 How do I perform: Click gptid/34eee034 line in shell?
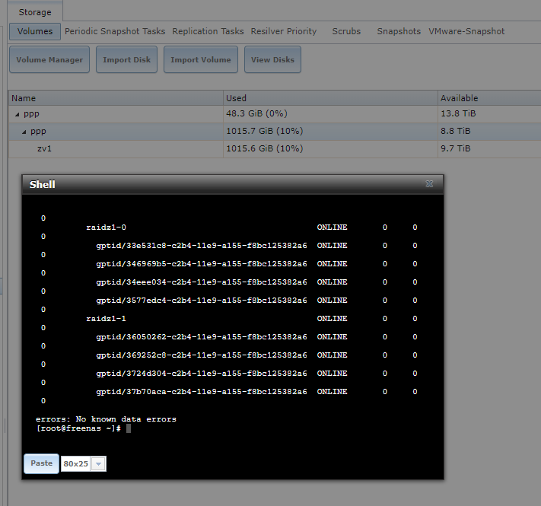pyautogui.click(x=202, y=282)
